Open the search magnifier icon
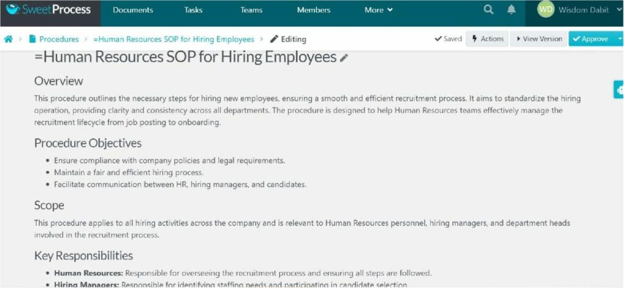The height and width of the screenshot is (288, 624). point(488,10)
